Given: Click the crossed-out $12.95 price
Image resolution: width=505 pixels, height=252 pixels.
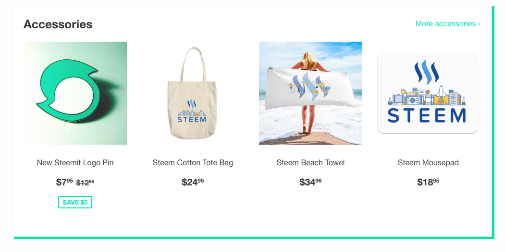Looking at the screenshot, I should [85, 183].
